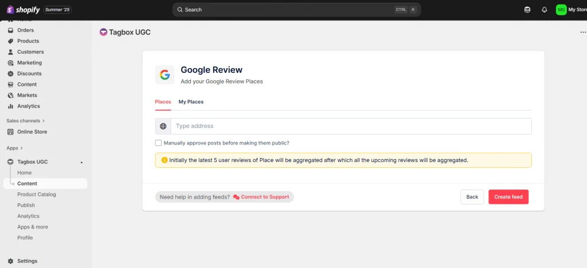
Task: Open the notifications bell icon
Action: click(x=544, y=10)
